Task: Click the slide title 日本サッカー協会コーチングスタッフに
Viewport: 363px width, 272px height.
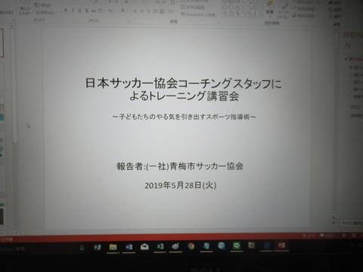Action: click(183, 83)
